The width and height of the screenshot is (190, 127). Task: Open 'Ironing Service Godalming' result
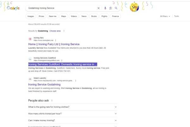[x=44, y=84]
